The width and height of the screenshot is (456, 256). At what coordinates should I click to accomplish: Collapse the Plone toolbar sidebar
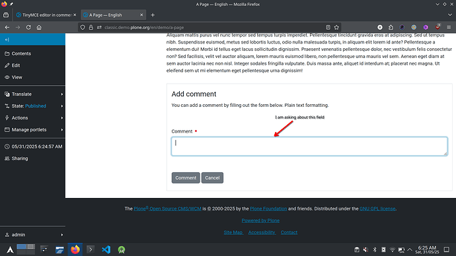tap(7, 40)
